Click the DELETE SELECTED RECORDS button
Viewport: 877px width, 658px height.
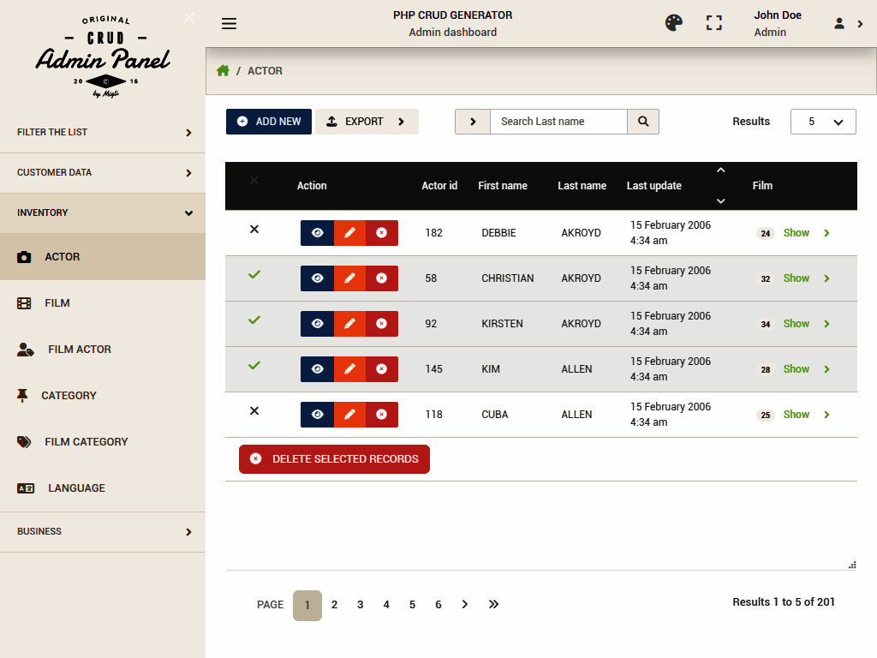pos(334,459)
